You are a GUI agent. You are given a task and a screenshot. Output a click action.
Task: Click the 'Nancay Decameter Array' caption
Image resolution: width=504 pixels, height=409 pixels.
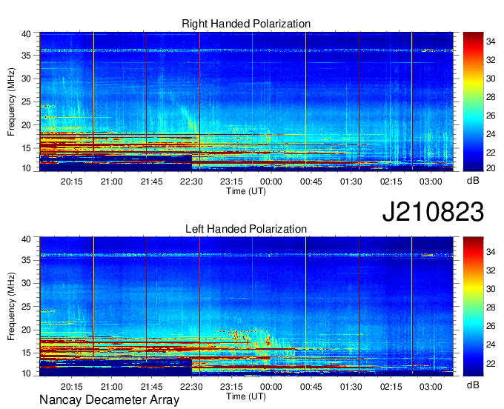[109, 400]
